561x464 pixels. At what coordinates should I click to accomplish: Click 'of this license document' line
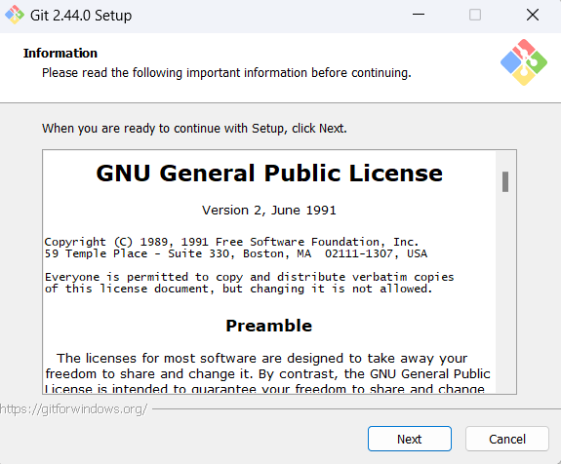coord(239,289)
